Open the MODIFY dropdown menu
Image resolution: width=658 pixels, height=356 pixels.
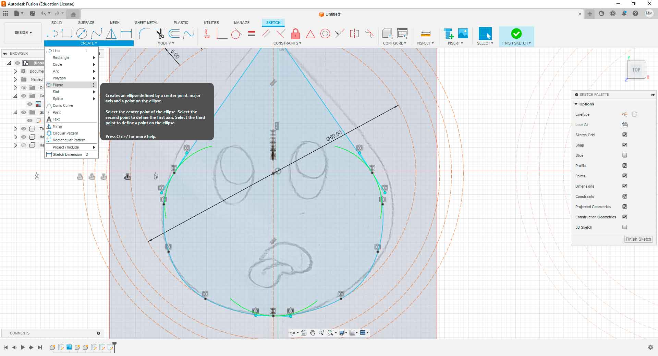[166, 43]
